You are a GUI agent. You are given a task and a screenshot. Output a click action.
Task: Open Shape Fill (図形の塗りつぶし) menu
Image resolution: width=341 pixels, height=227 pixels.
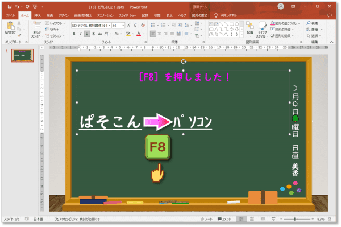[285, 23]
